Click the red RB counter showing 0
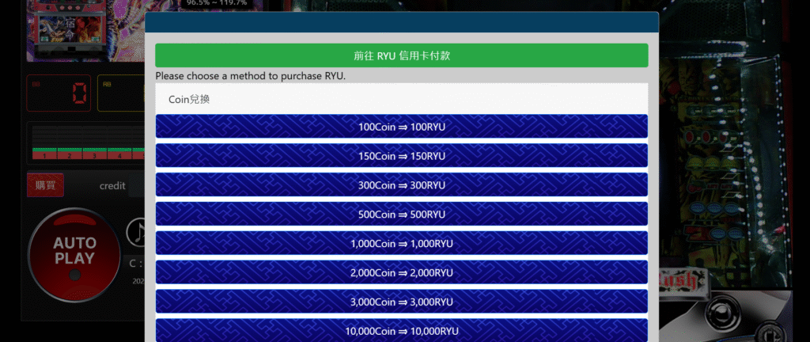The image size is (810, 342). pos(59,93)
